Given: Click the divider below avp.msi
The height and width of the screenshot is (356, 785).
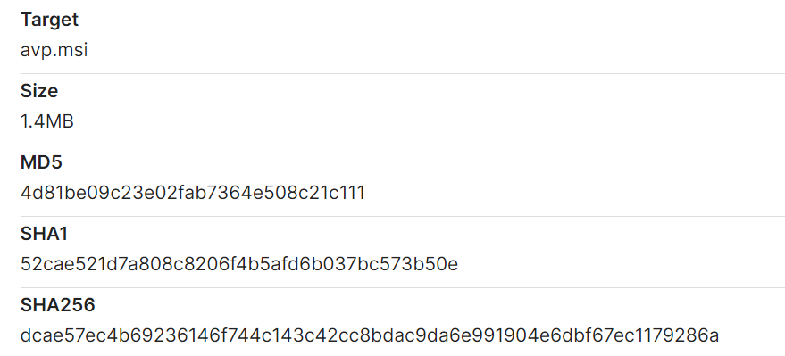Looking at the screenshot, I should (403, 74).
